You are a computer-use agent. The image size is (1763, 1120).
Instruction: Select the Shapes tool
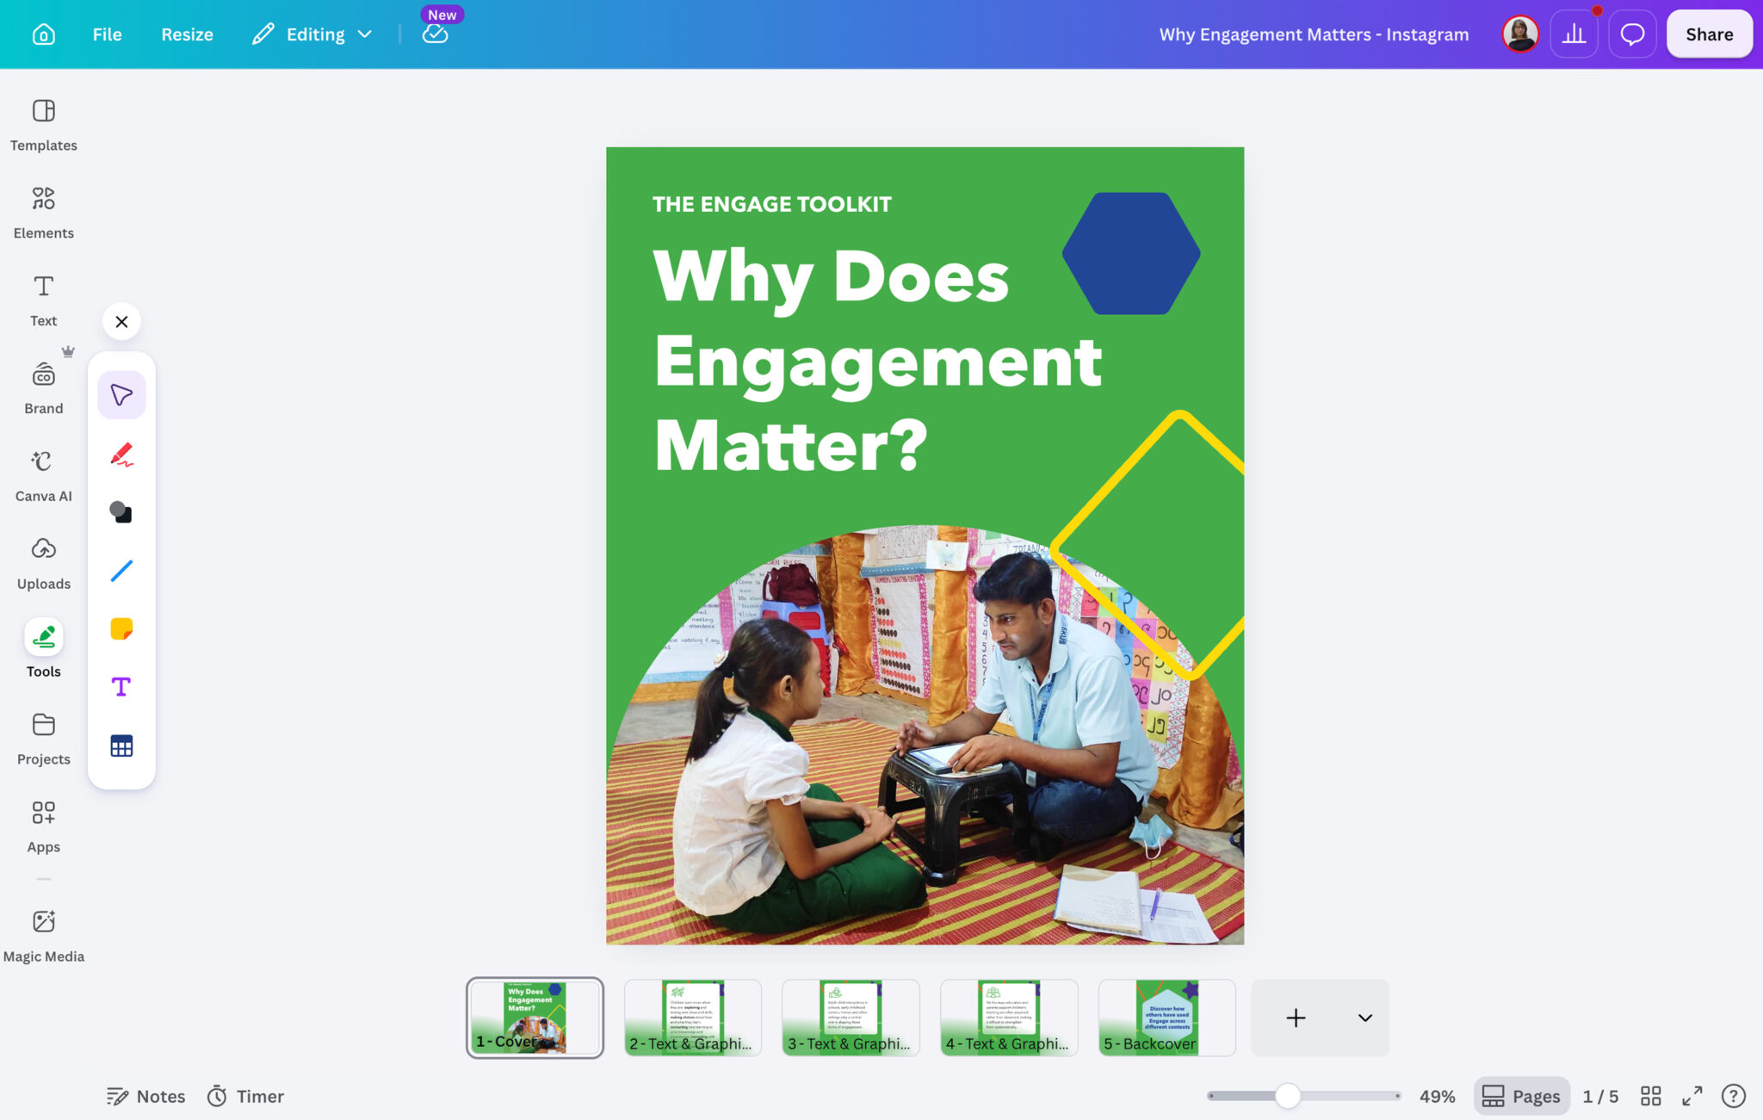pos(121,512)
